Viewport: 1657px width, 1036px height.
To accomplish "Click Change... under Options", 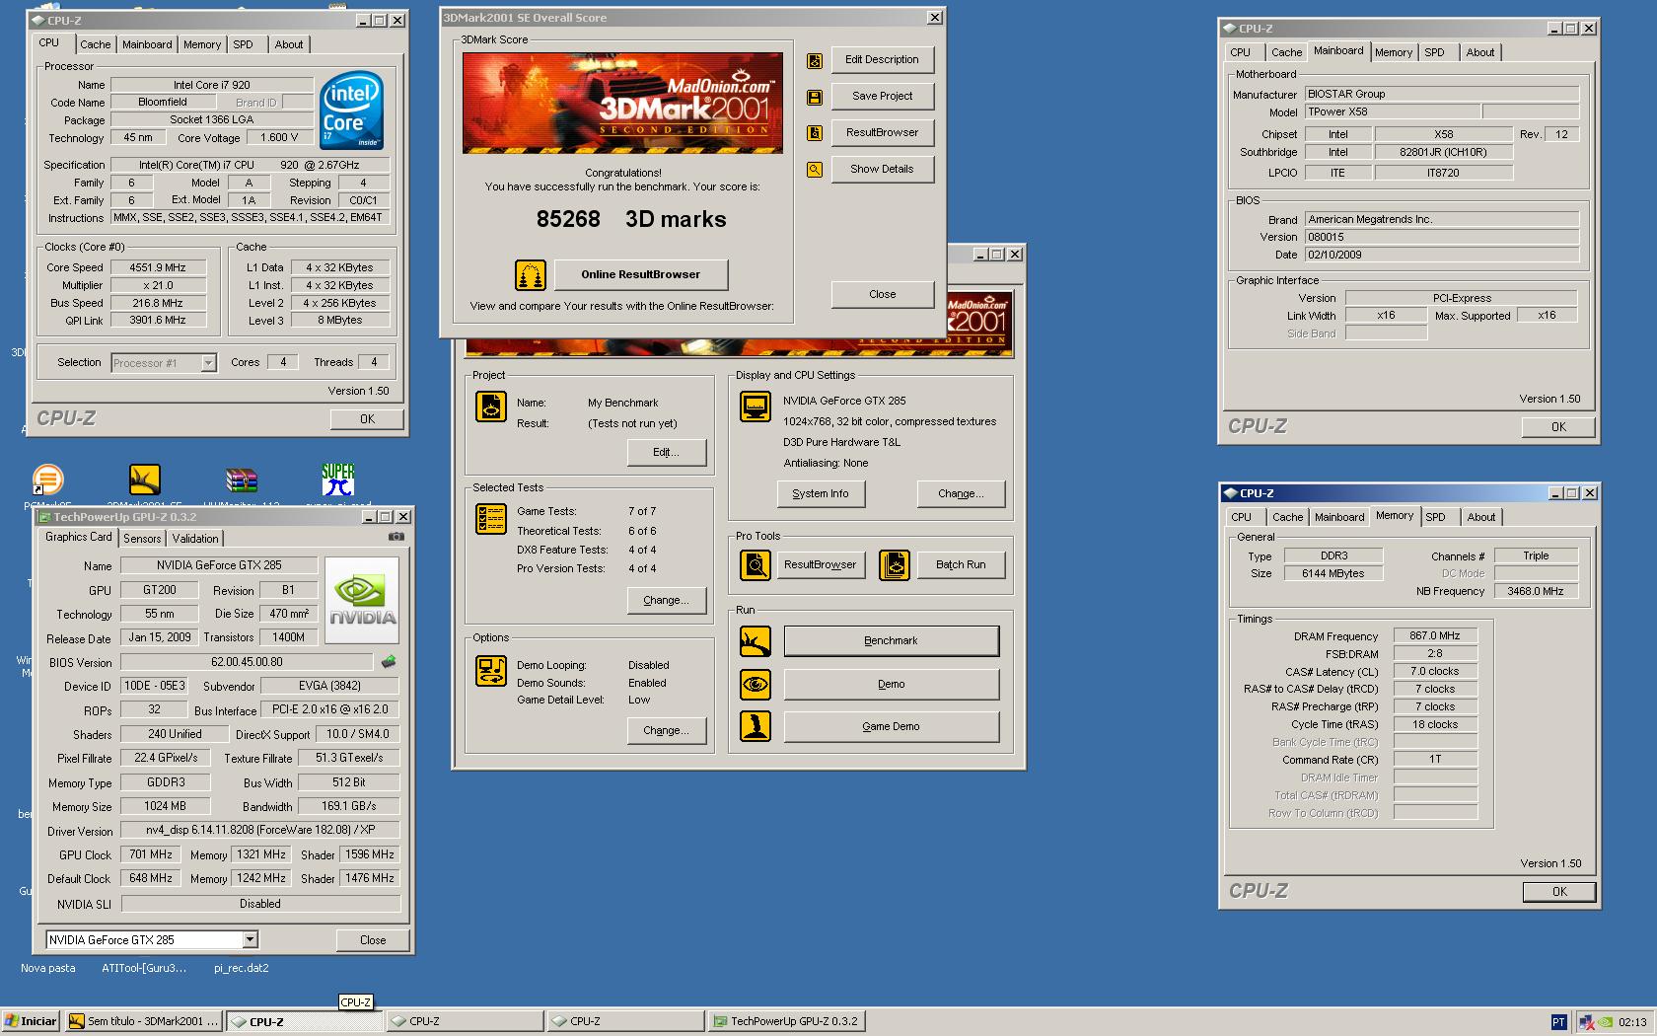I will point(667,731).
